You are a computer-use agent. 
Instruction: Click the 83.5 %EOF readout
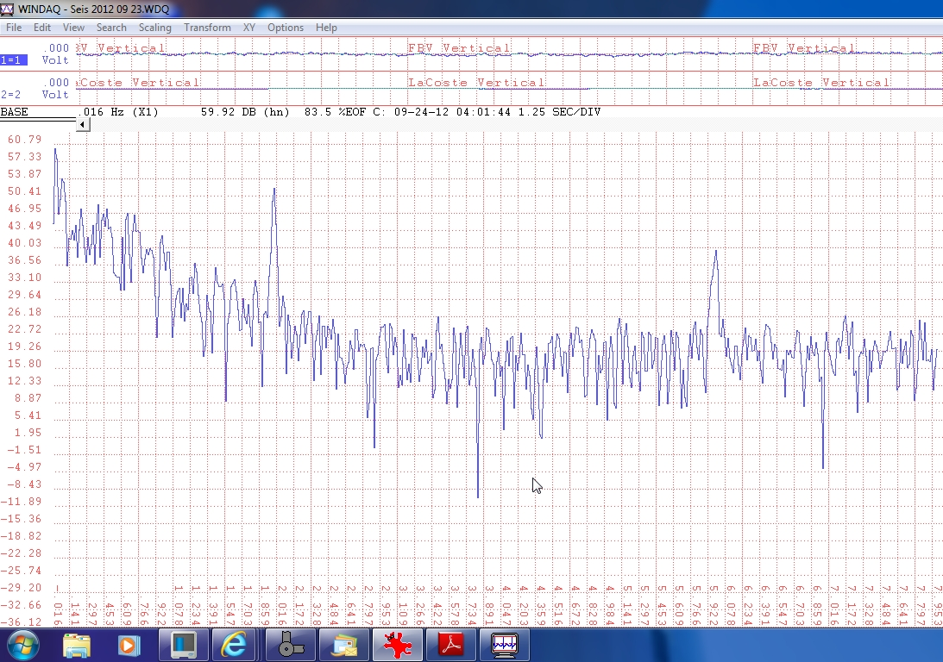335,112
